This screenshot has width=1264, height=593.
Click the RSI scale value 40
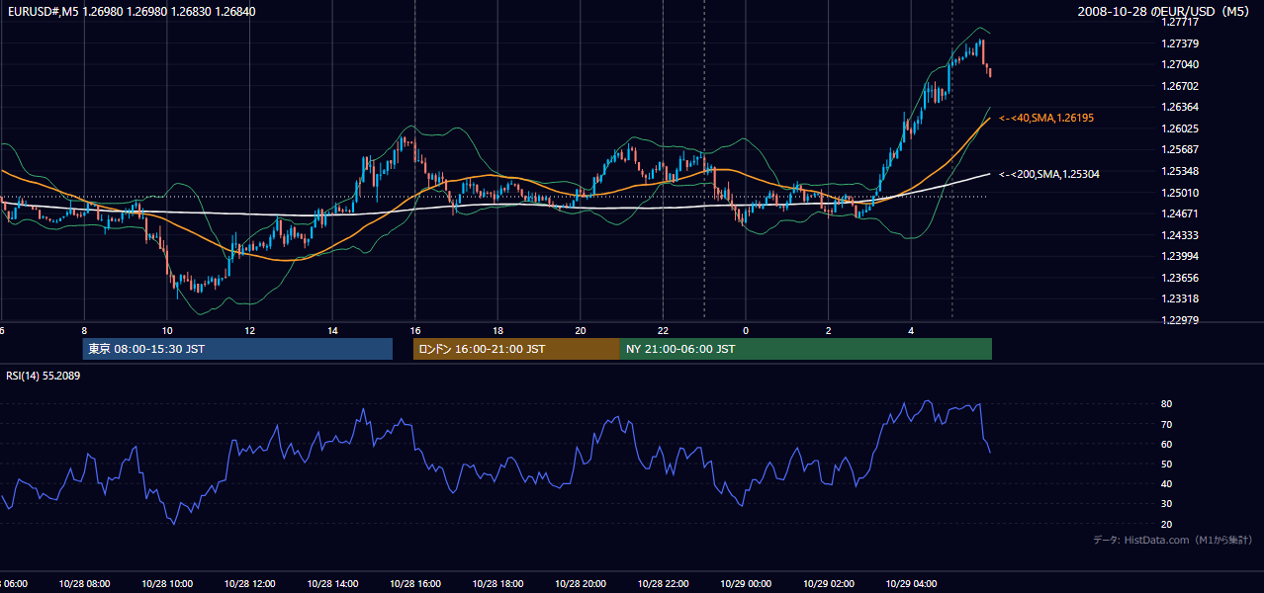click(1166, 483)
